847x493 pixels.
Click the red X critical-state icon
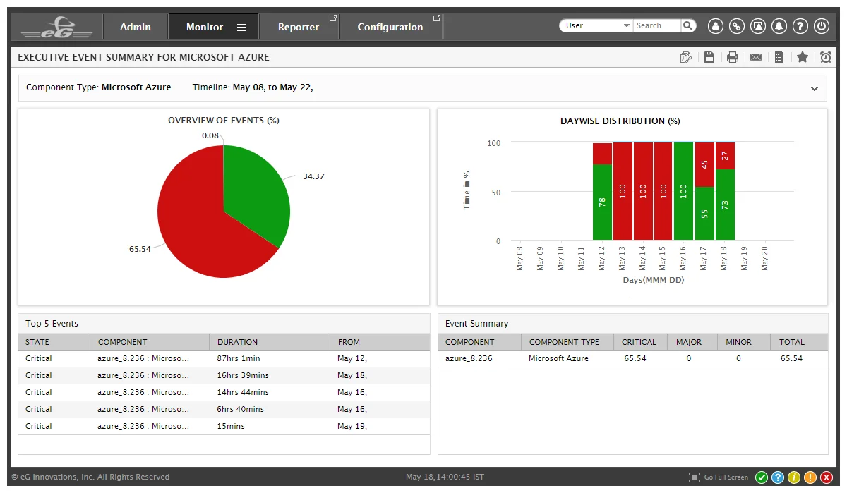tap(827, 477)
